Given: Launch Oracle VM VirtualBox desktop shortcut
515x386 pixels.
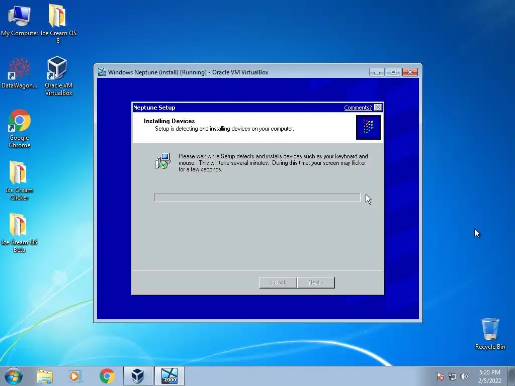Looking at the screenshot, I should [58, 76].
